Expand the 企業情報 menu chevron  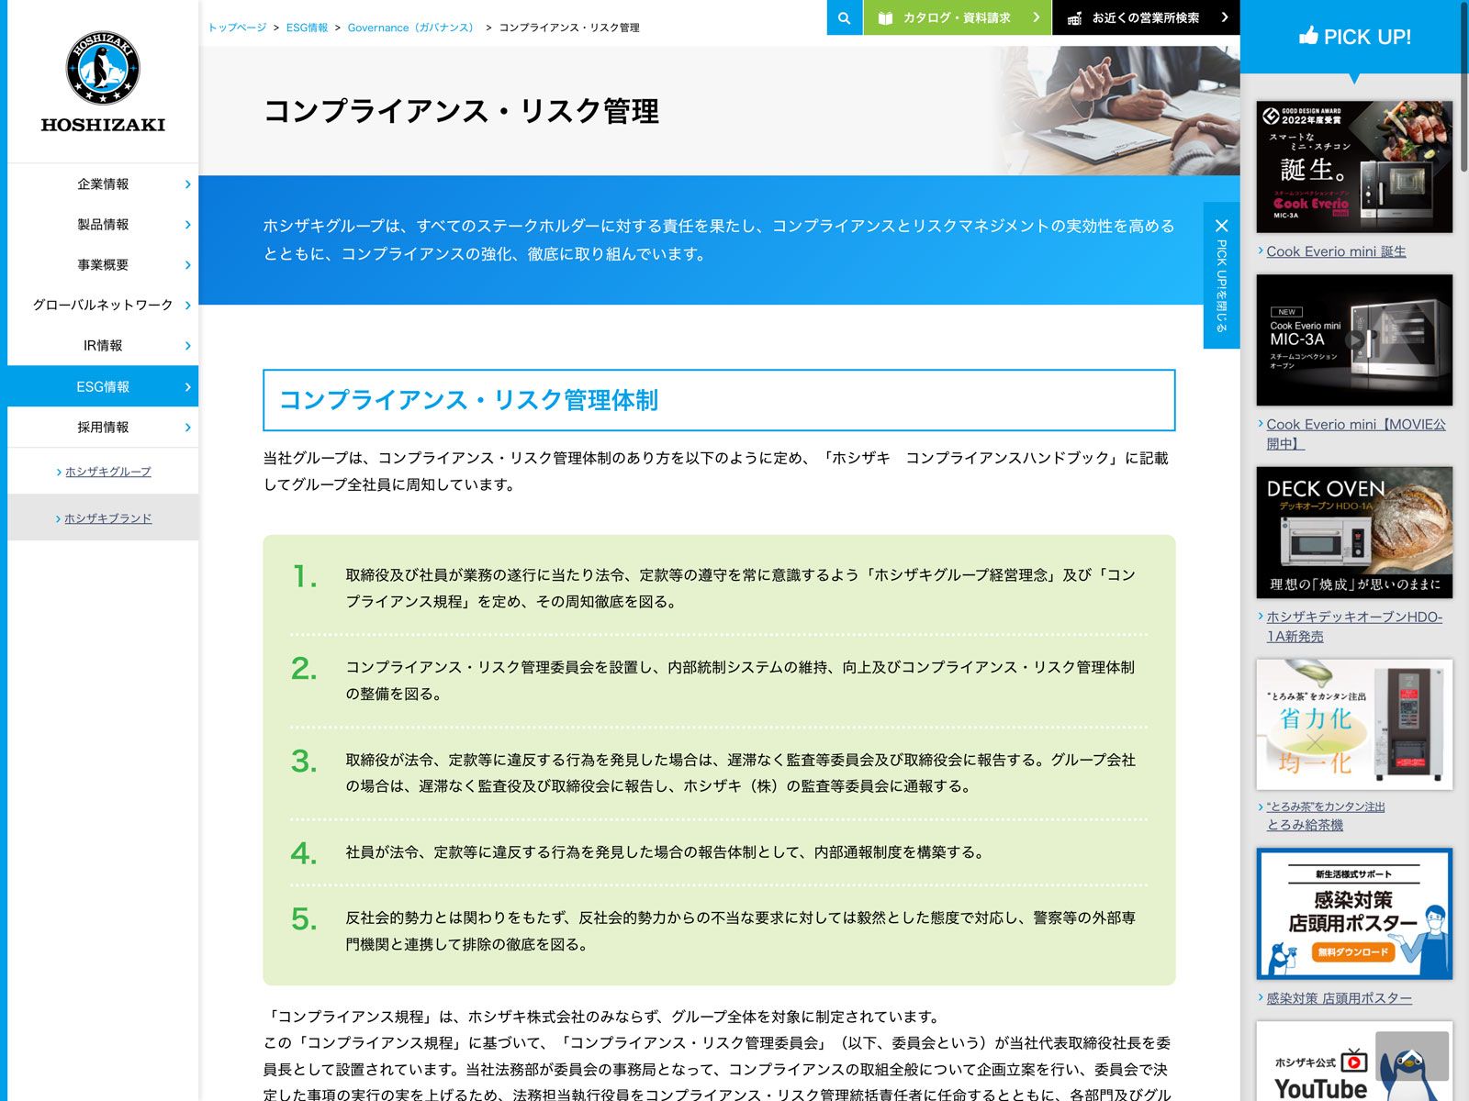pos(188,184)
